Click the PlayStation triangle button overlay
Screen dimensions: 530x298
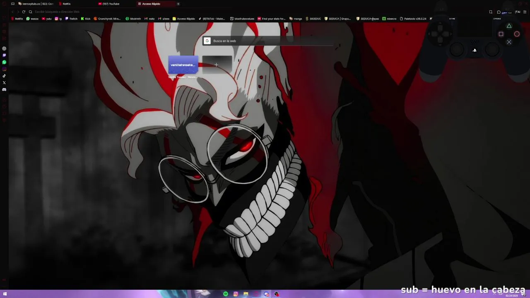[509, 26]
